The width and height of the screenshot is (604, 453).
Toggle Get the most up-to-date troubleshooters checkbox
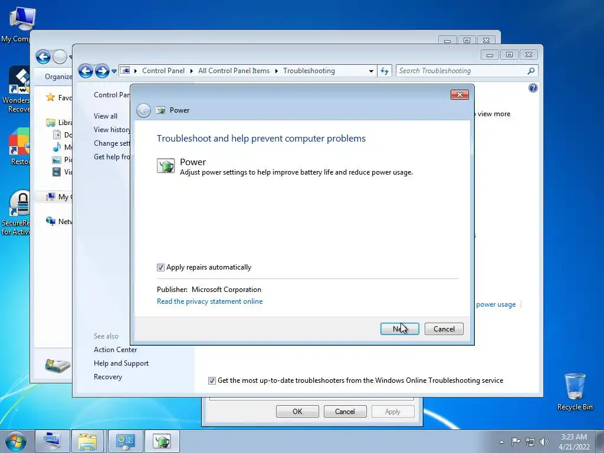[x=212, y=380]
